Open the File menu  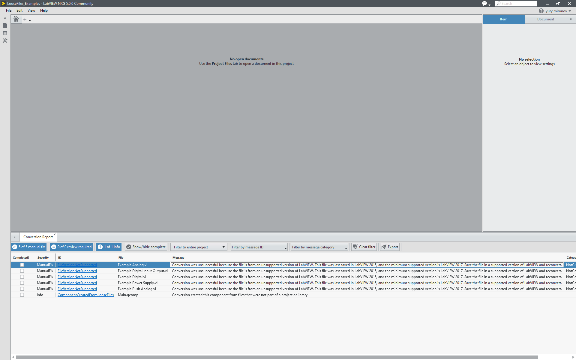(x=8, y=10)
